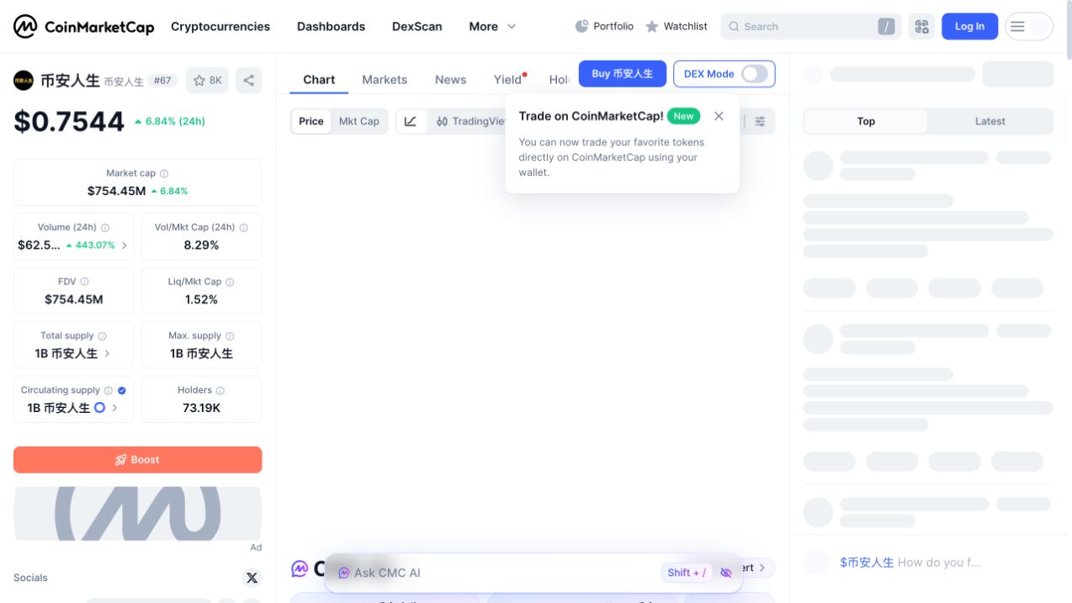Select the line chart icon

click(411, 121)
